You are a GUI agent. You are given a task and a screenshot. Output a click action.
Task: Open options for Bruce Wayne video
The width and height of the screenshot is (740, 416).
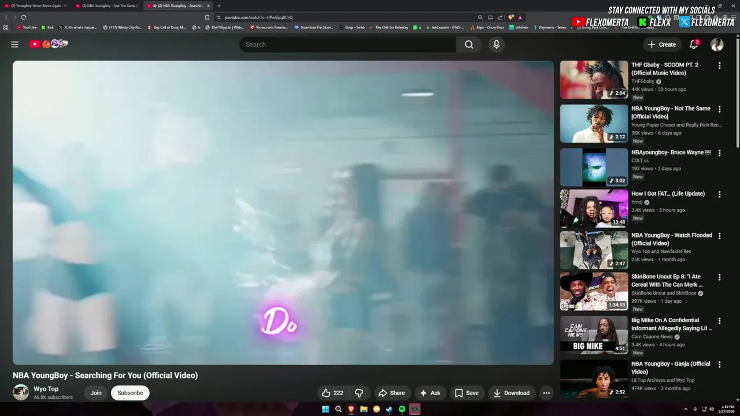(719, 153)
